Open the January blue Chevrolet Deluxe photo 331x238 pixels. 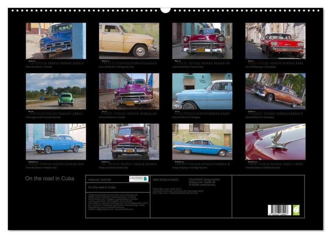[x=56, y=41]
